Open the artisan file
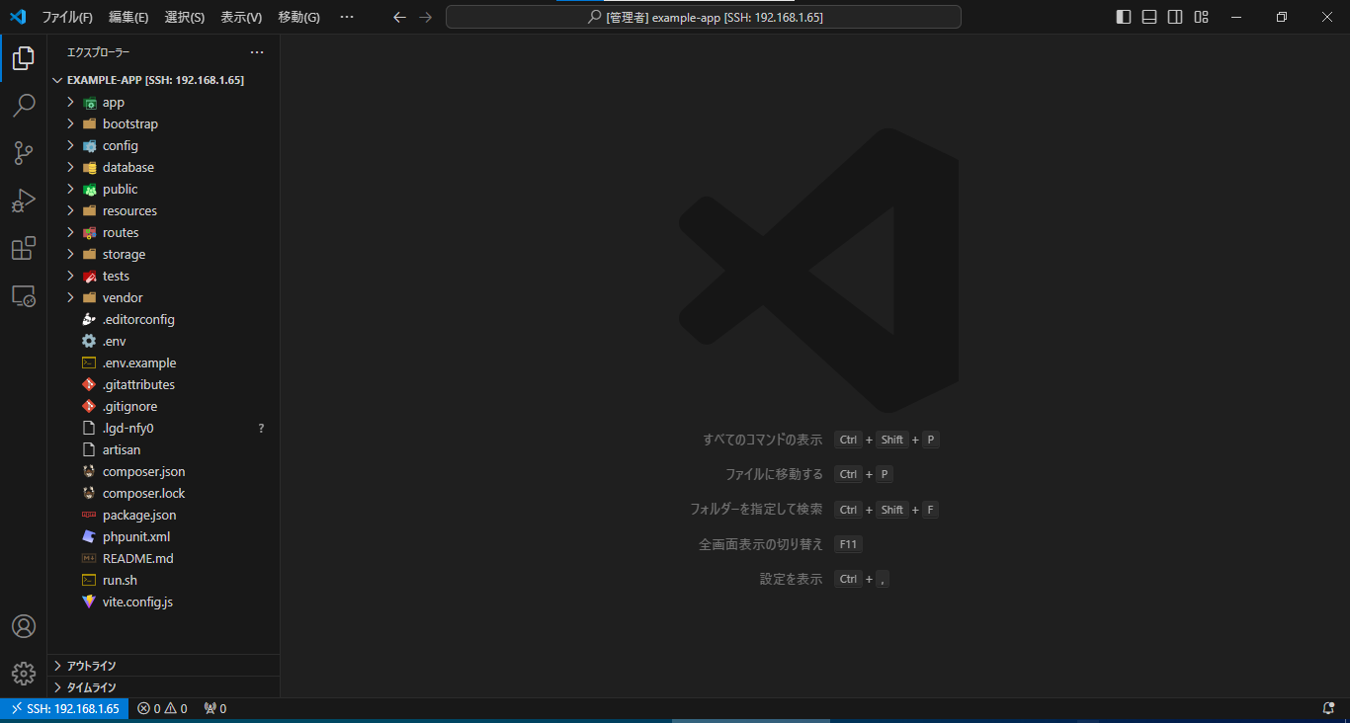This screenshot has height=723, width=1350. click(x=164, y=450)
